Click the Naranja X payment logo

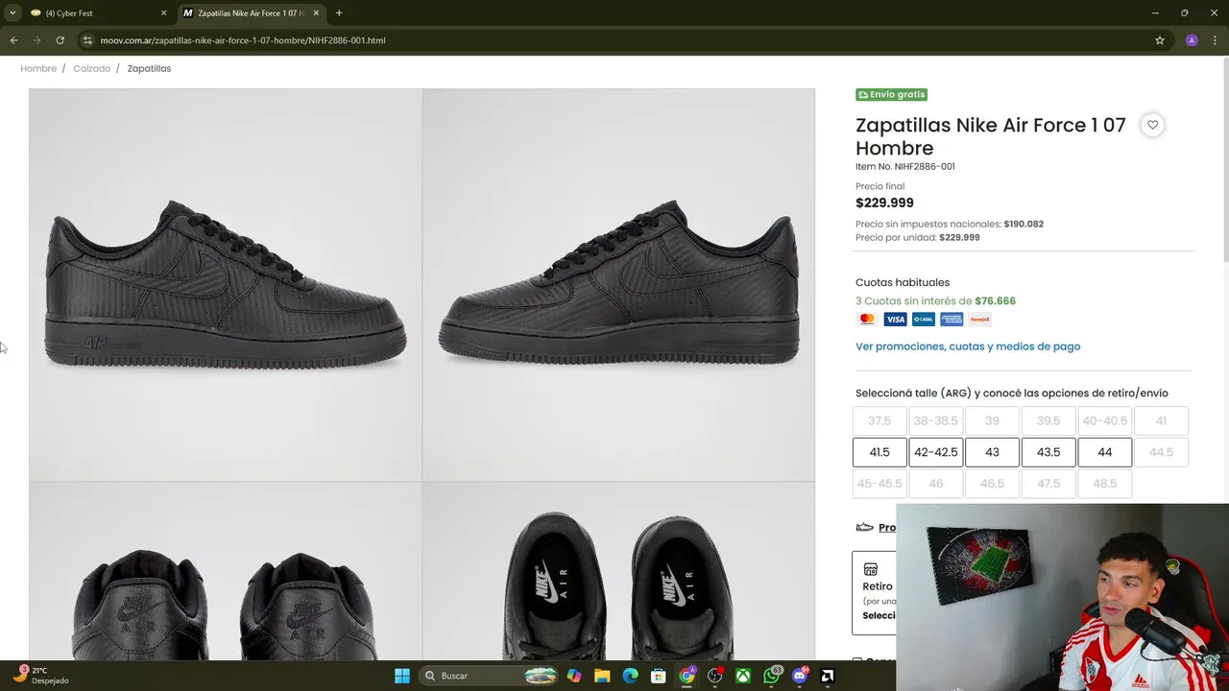coord(979,320)
